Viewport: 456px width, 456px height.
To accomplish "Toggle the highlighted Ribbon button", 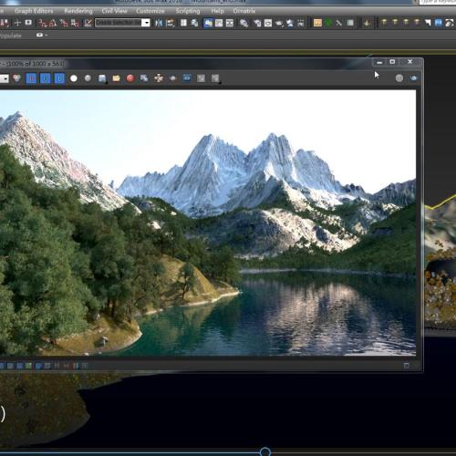I will click(208, 23).
